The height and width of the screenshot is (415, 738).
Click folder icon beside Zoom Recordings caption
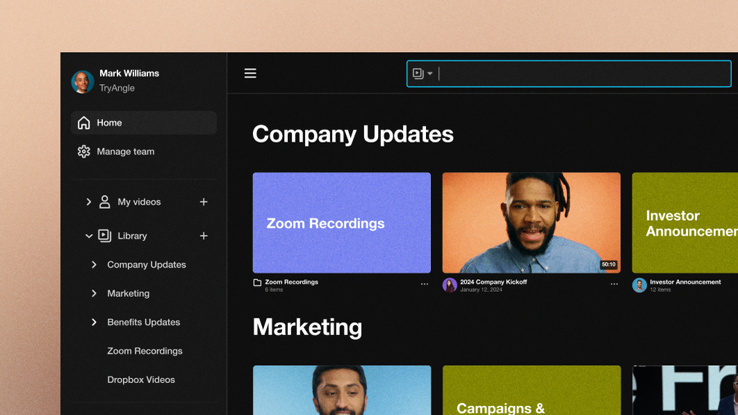point(257,283)
